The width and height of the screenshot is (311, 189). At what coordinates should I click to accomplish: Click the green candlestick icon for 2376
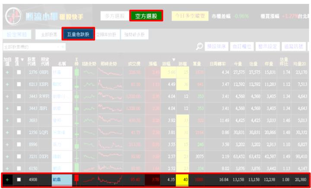coord(76,72)
